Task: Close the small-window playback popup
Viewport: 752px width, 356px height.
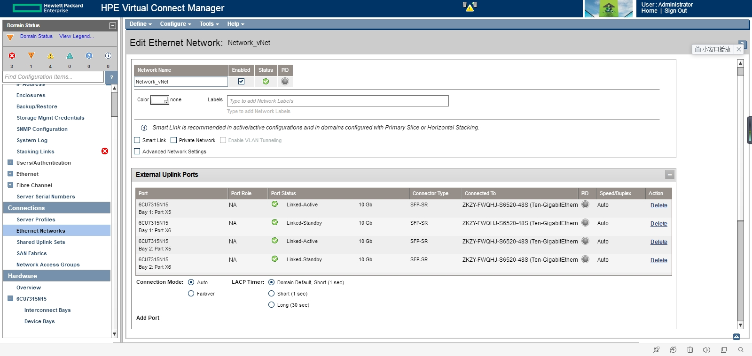Action: (x=739, y=49)
